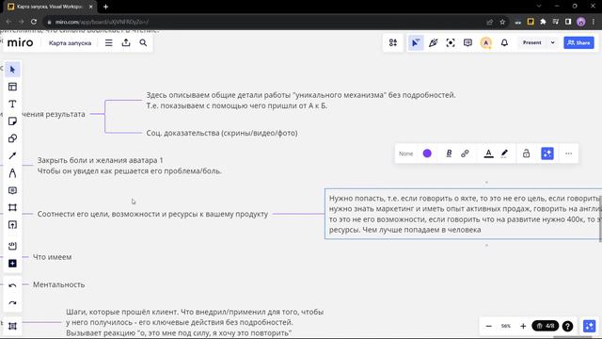Select node Ментальность

point(58,284)
